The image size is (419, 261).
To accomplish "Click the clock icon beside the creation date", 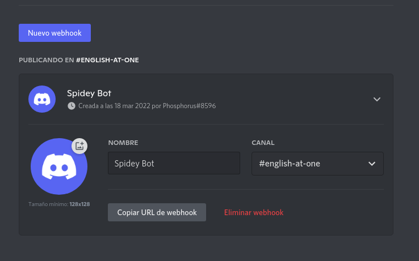I will [72, 106].
